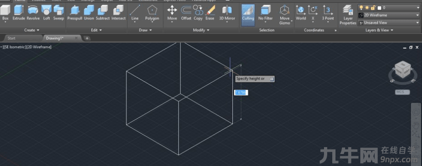The width and height of the screenshot is (422, 166).
Task: Open the layer 0 dropdown list
Action: click(x=418, y=8)
